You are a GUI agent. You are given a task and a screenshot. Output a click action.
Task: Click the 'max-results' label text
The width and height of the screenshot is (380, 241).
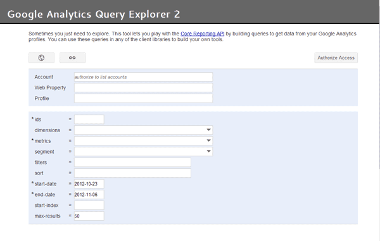(x=47, y=216)
